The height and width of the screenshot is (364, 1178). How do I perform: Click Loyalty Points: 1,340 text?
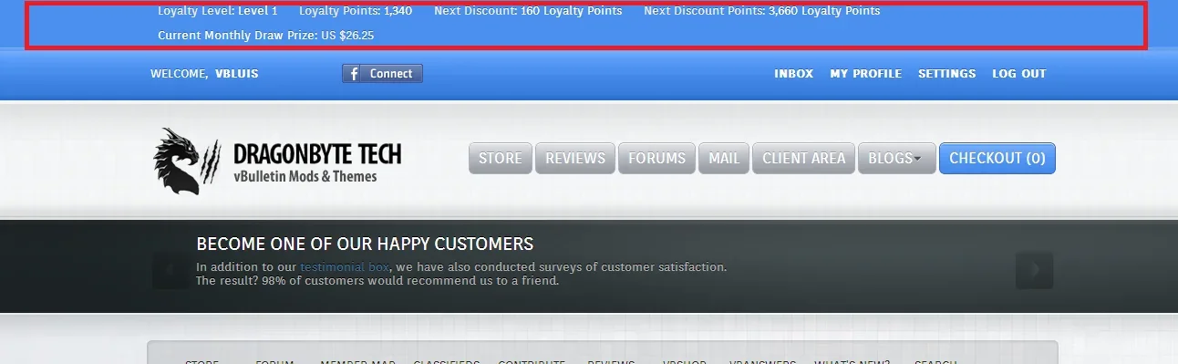[x=356, y=11]
